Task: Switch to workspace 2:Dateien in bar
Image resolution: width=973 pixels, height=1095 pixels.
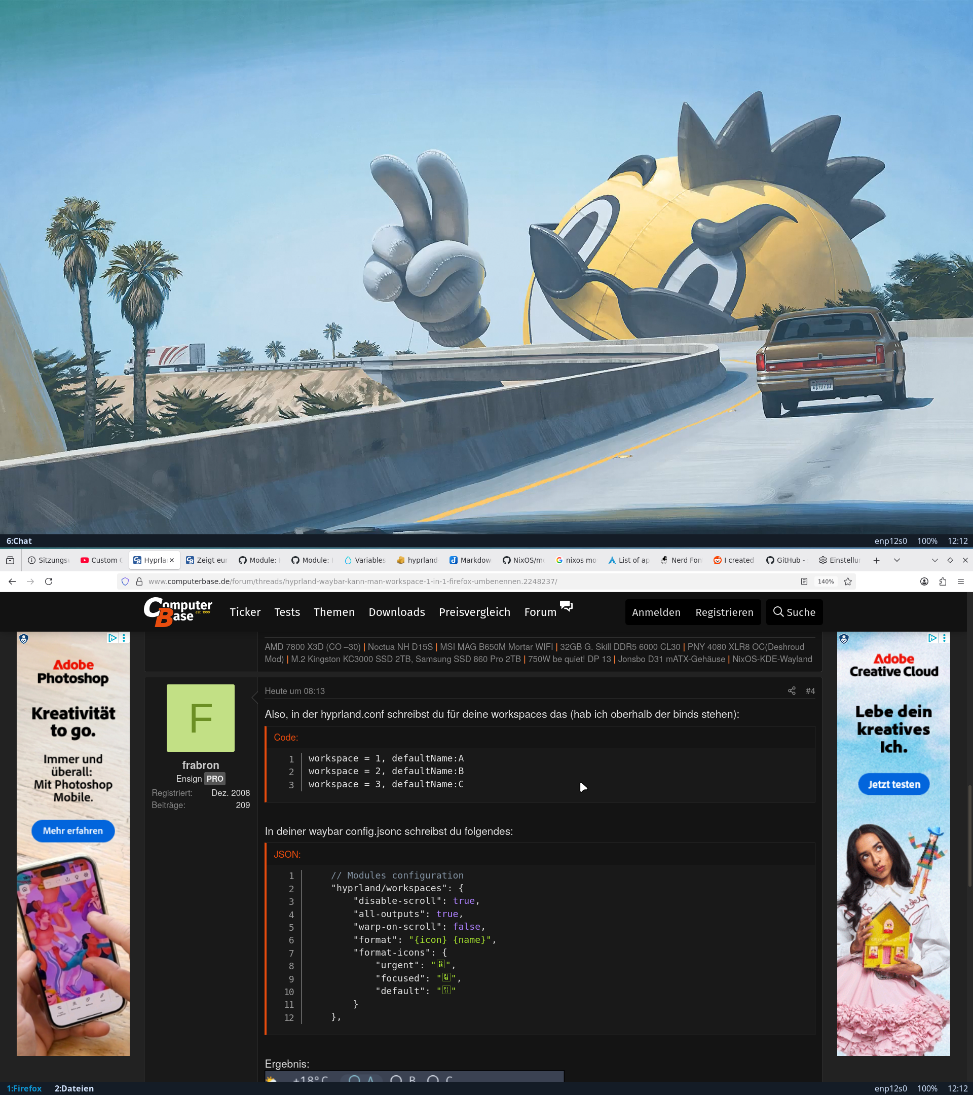Action: click(74, 1088)
